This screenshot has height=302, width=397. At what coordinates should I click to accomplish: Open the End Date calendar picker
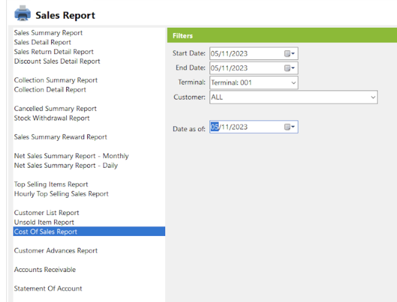click(289, 68)
